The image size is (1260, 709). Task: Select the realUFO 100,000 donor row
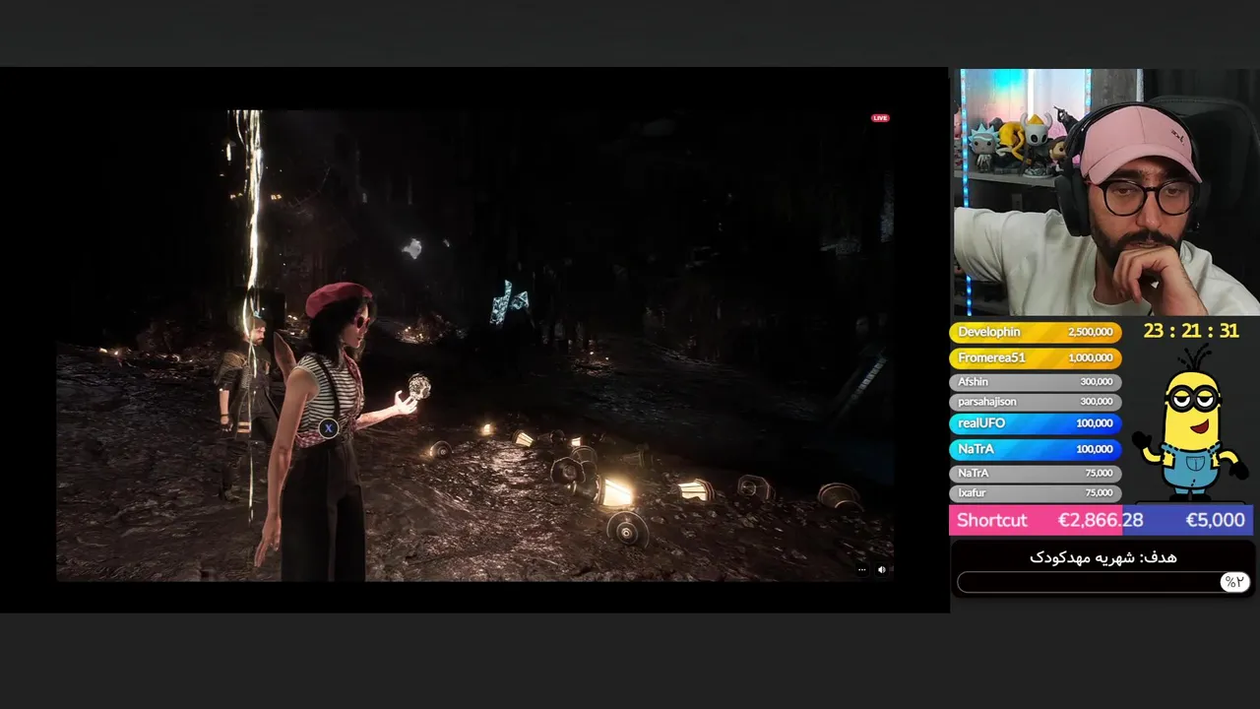click(x=1035, y=423)
